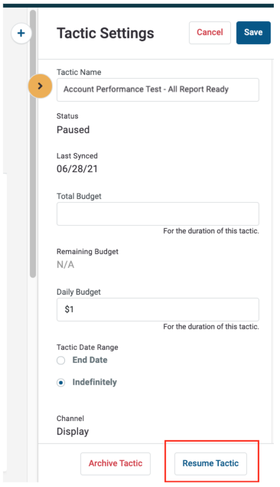This screenshot has width=280, height=487.
Task: Select the Daily Budget $1 field
Action: coord(158,309)
